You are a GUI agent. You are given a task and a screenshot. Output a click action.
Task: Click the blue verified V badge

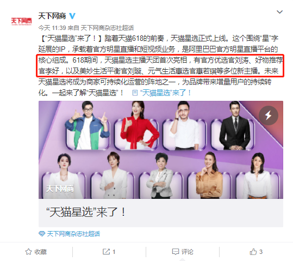72,16
